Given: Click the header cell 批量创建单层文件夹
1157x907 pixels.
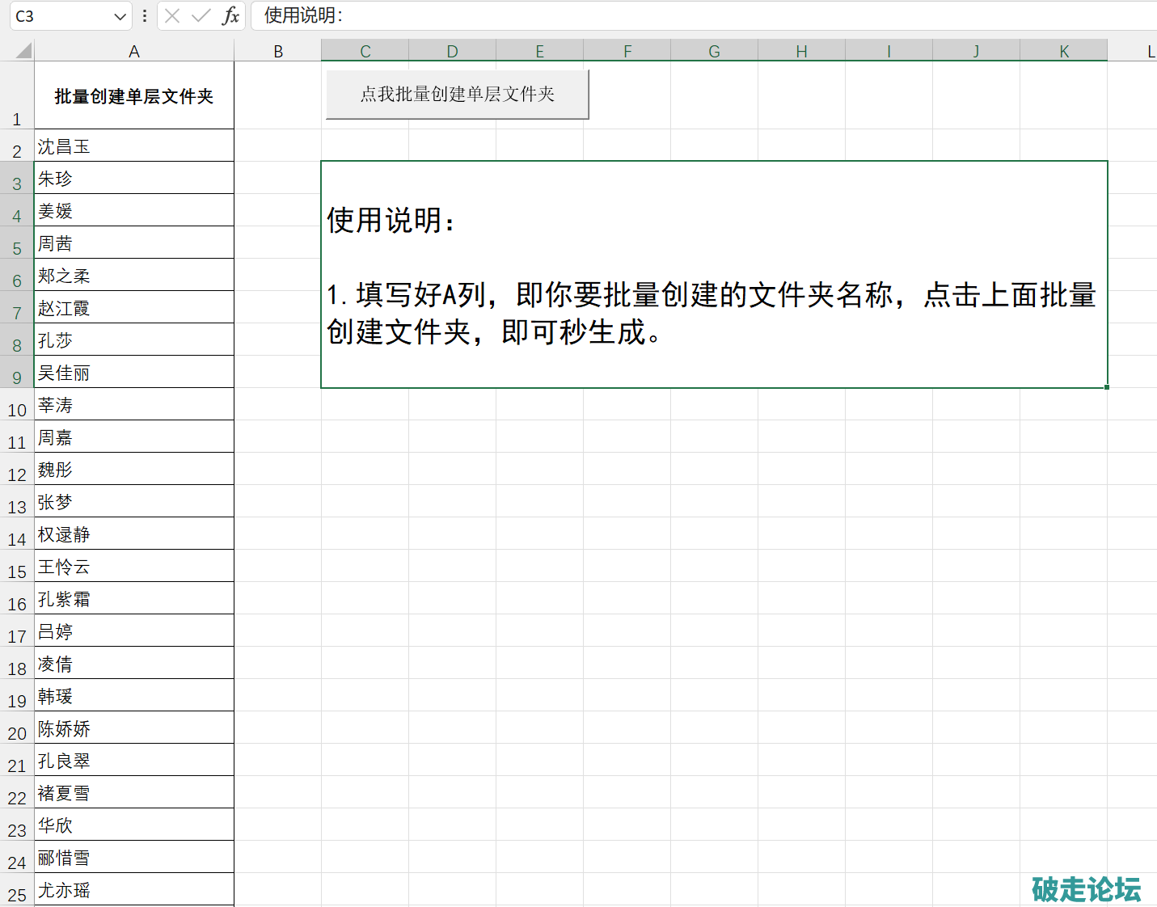Looking at the screenshot, I should [x=134, y=96].
